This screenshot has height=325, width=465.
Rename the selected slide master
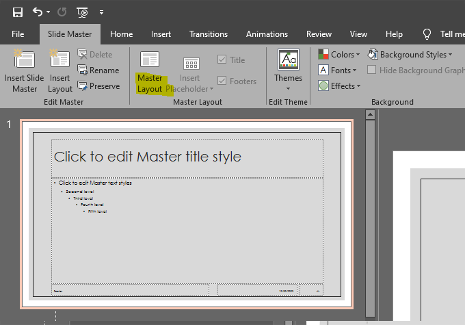(x=98, y=70)
